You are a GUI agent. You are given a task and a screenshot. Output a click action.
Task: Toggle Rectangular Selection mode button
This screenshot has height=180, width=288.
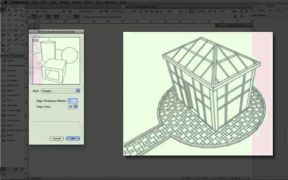pos(57,17)
